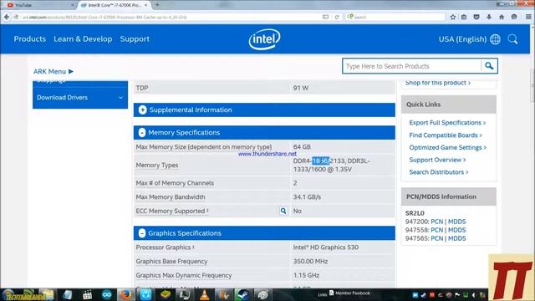Close the Intel Core i7-6700K tab
The image size is (535, 301).
pos(145,5)
